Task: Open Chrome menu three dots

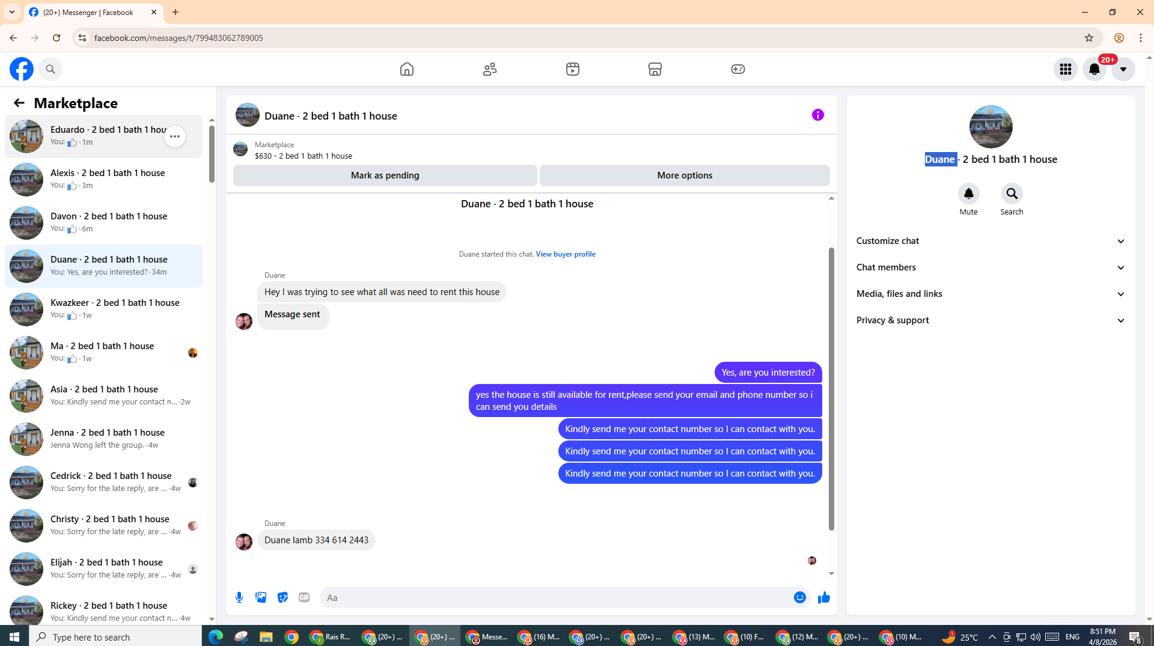Action: [x=1141, y=38]
